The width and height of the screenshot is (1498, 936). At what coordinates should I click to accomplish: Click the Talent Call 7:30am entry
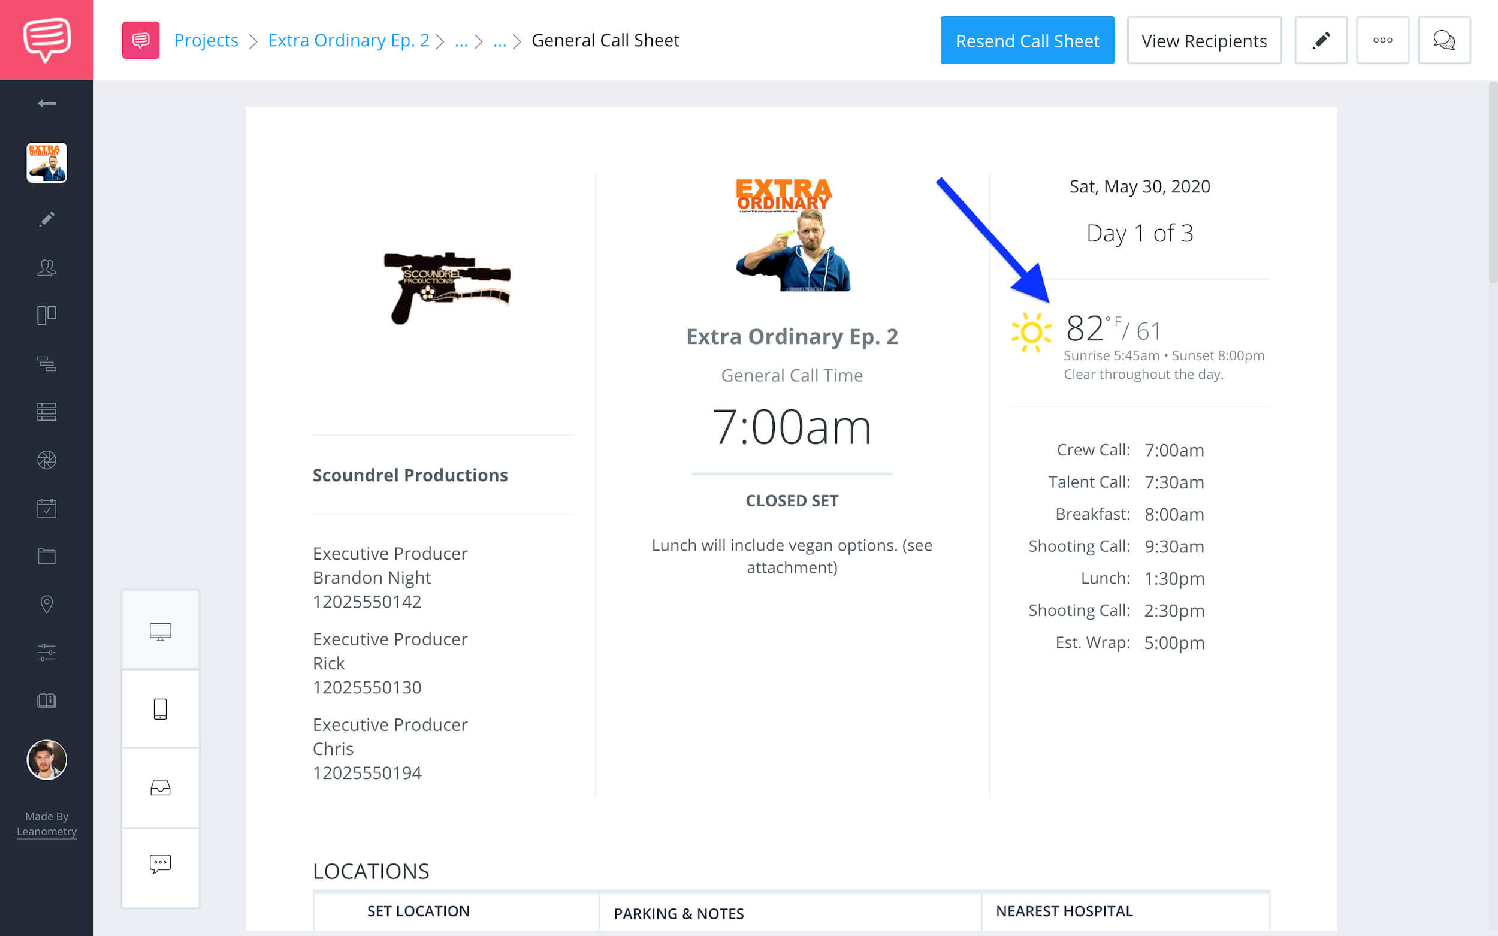1126,482
